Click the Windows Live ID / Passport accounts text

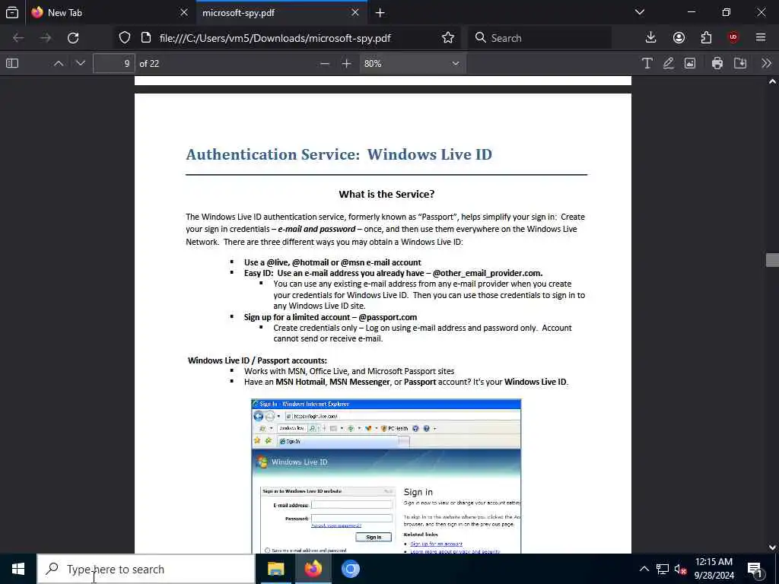tap(257, 360)
